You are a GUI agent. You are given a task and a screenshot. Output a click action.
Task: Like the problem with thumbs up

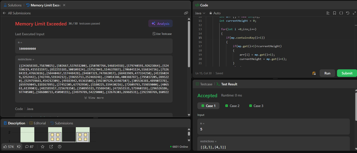coord(8,147)
